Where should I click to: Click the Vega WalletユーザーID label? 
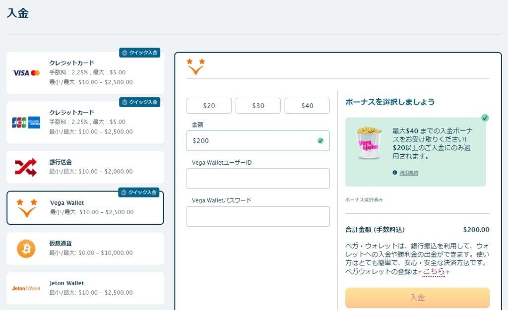point(222,163)
